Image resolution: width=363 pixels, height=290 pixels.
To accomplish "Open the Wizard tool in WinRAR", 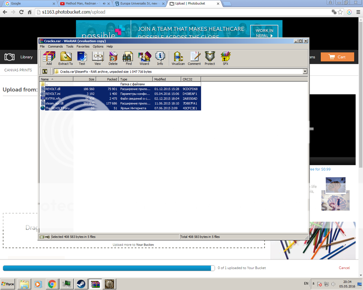I will [x=144, y=58].
